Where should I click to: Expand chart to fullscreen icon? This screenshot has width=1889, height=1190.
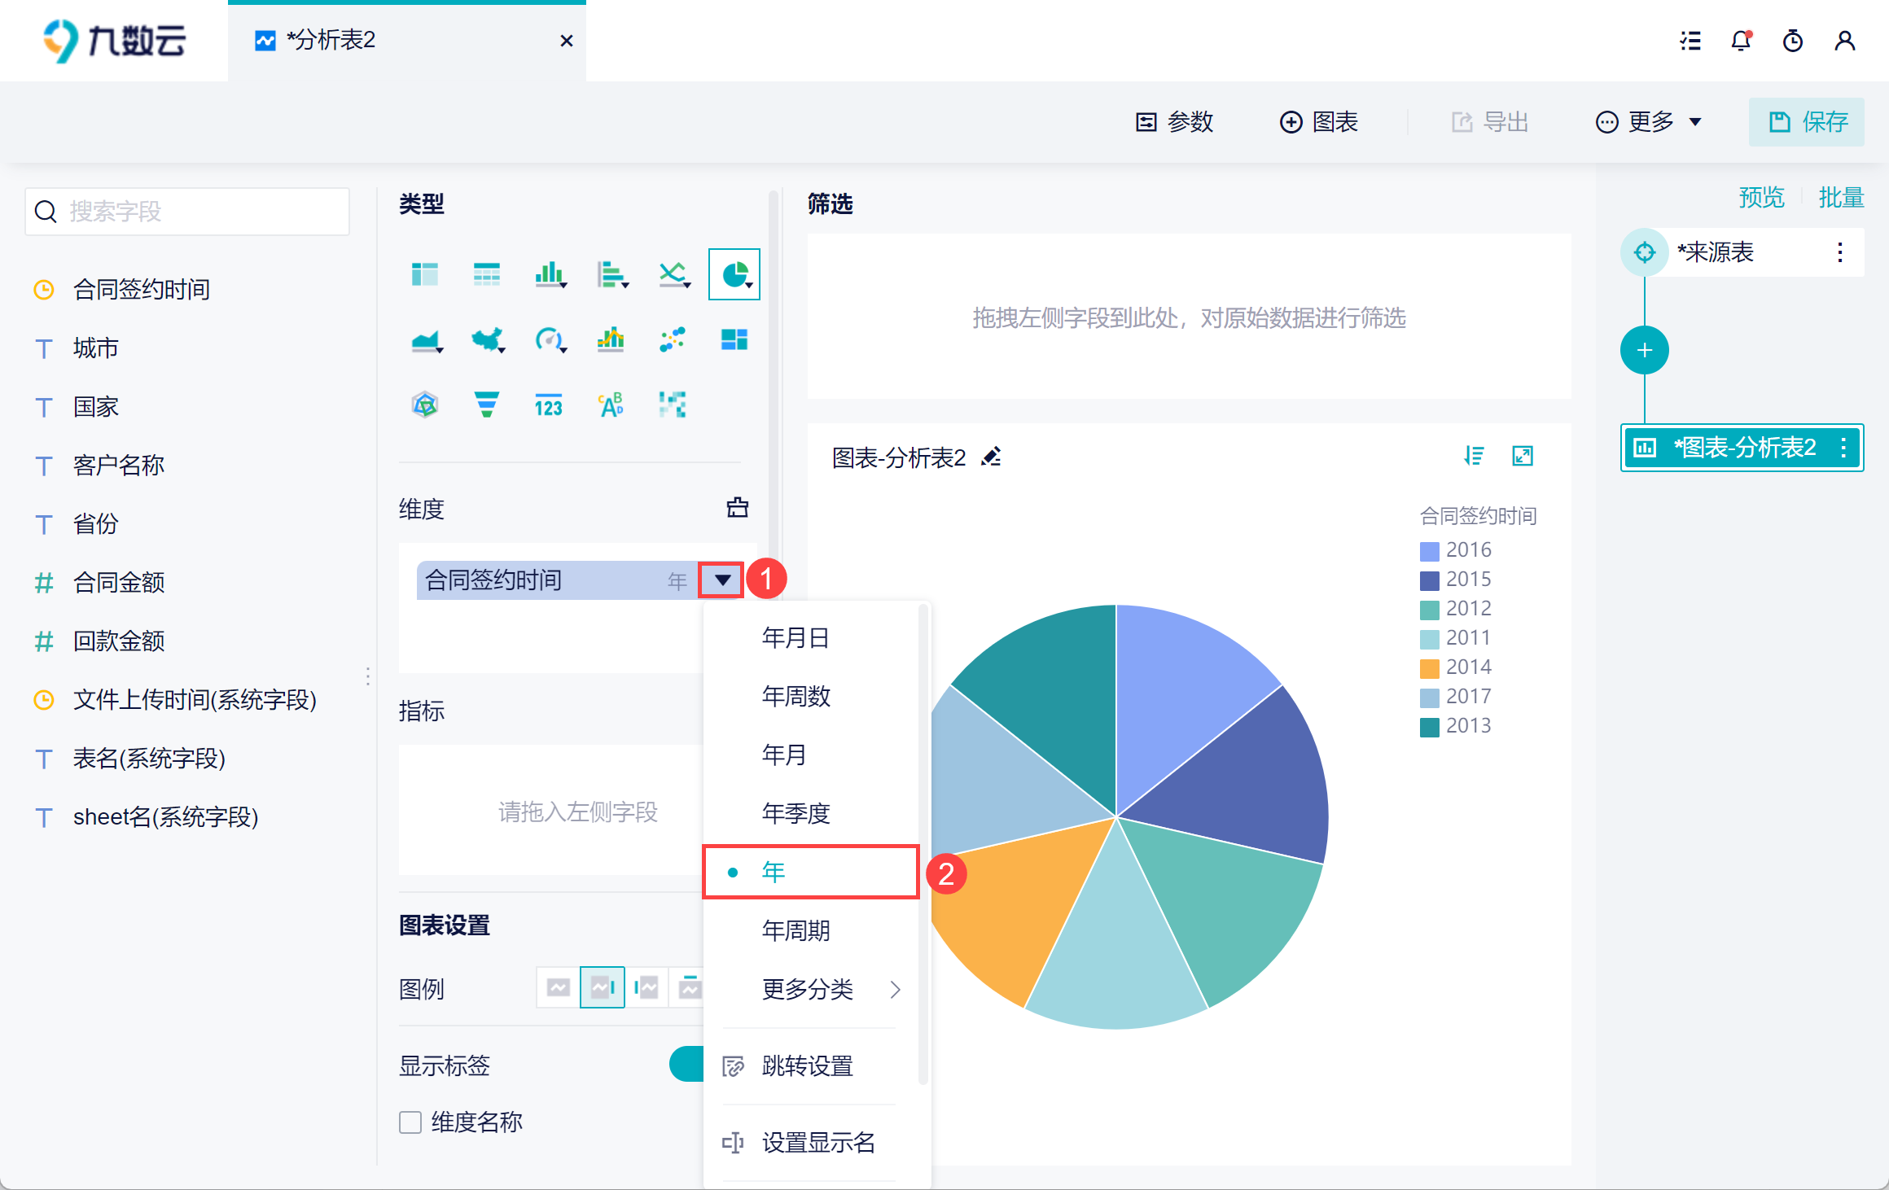[1522, 456]
